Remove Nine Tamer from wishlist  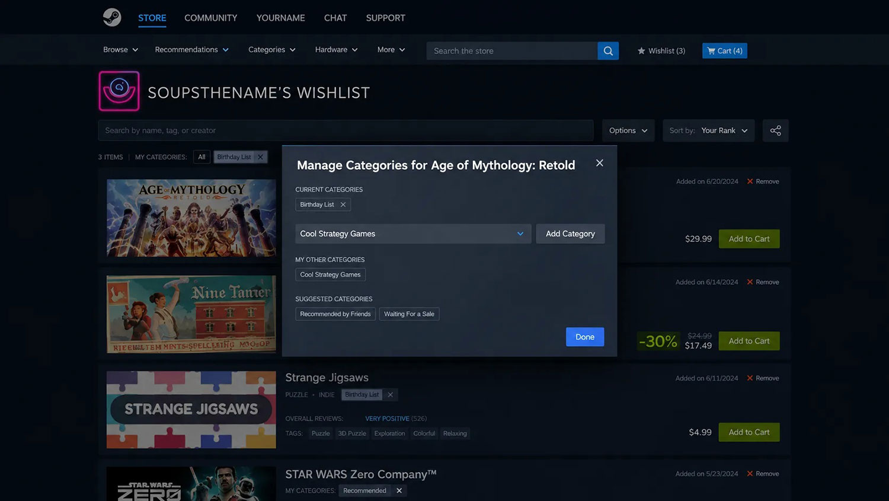(763, 282)
